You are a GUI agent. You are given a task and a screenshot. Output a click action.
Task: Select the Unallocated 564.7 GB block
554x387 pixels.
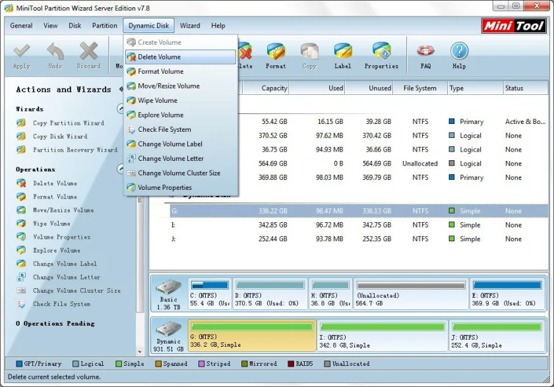tap(411, 294)
